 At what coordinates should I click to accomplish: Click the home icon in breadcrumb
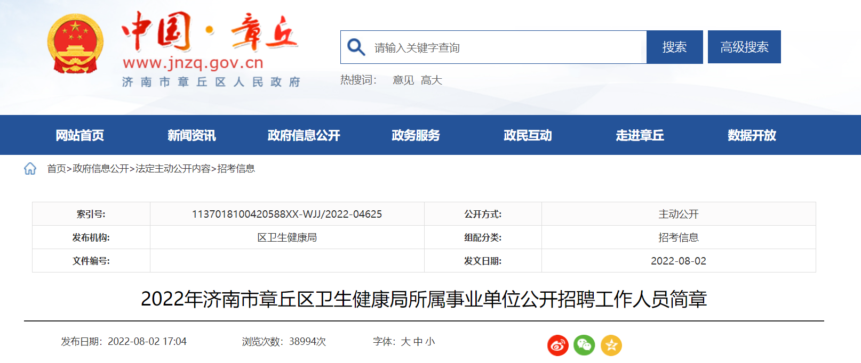click(x=30, y=169)
